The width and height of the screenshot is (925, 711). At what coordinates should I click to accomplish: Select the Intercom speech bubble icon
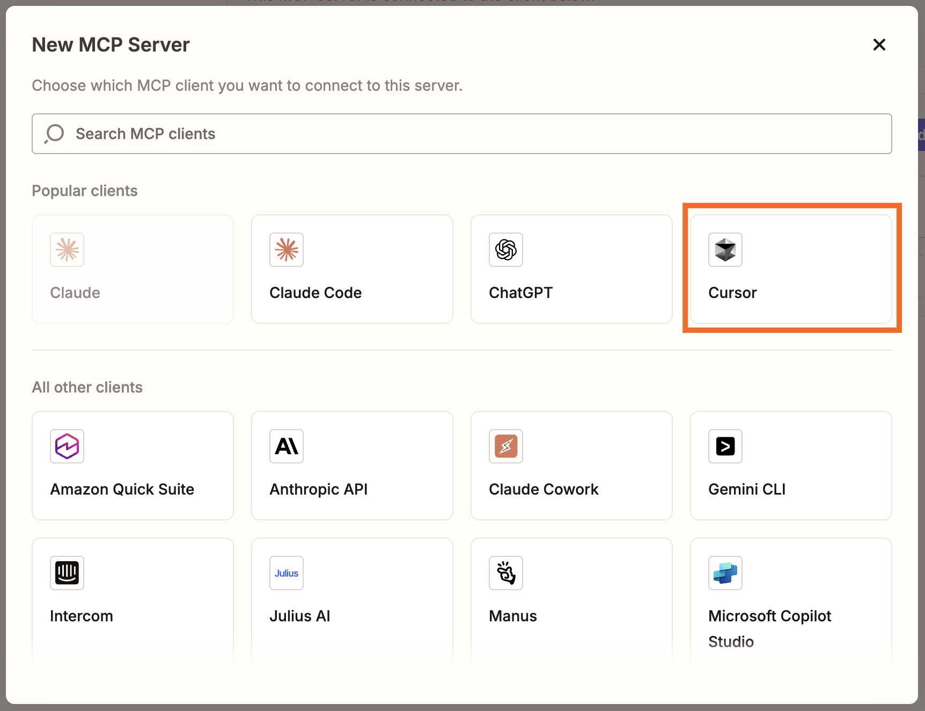click(x=67, y=573)
